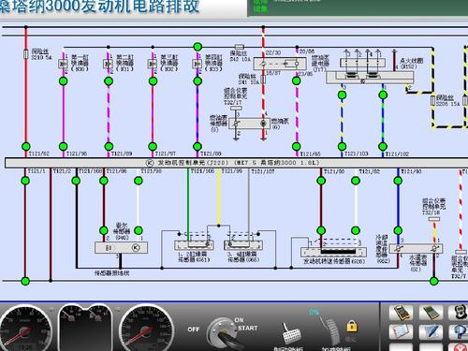Click the tachometer gauge right of the twin gauge
The height and width of the screenshot is (351, 468).
(x=146, y=329)
